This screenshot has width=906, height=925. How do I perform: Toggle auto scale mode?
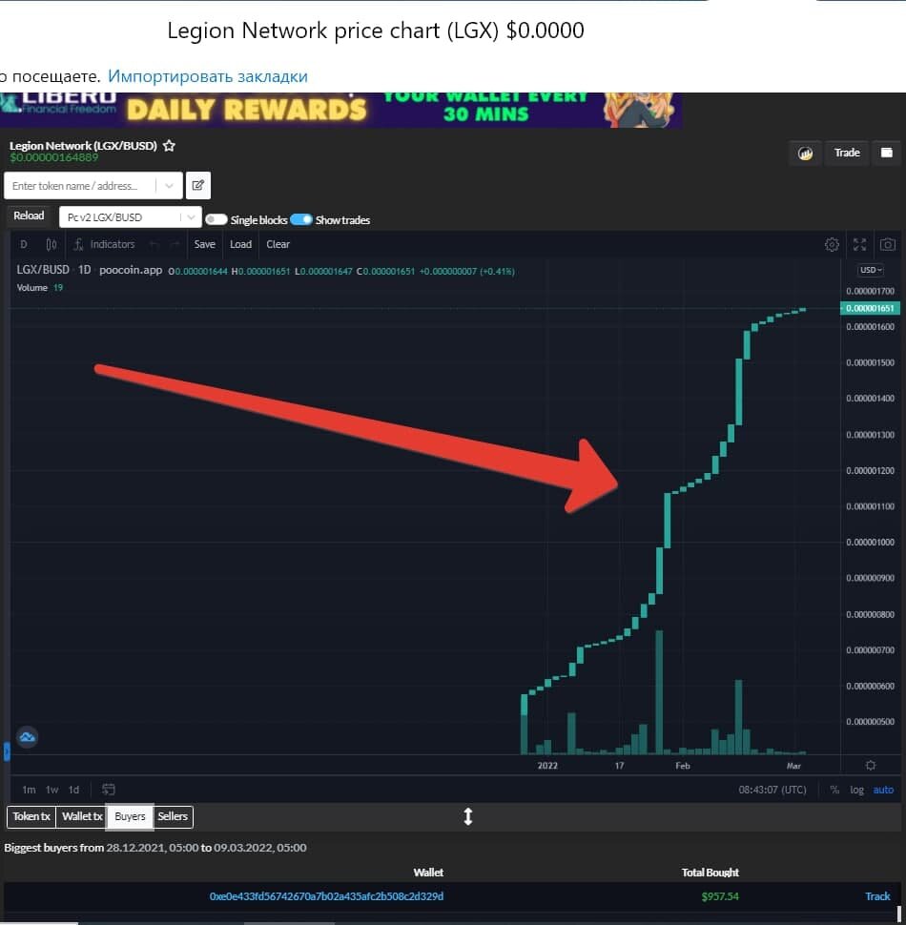coord(883,790)
